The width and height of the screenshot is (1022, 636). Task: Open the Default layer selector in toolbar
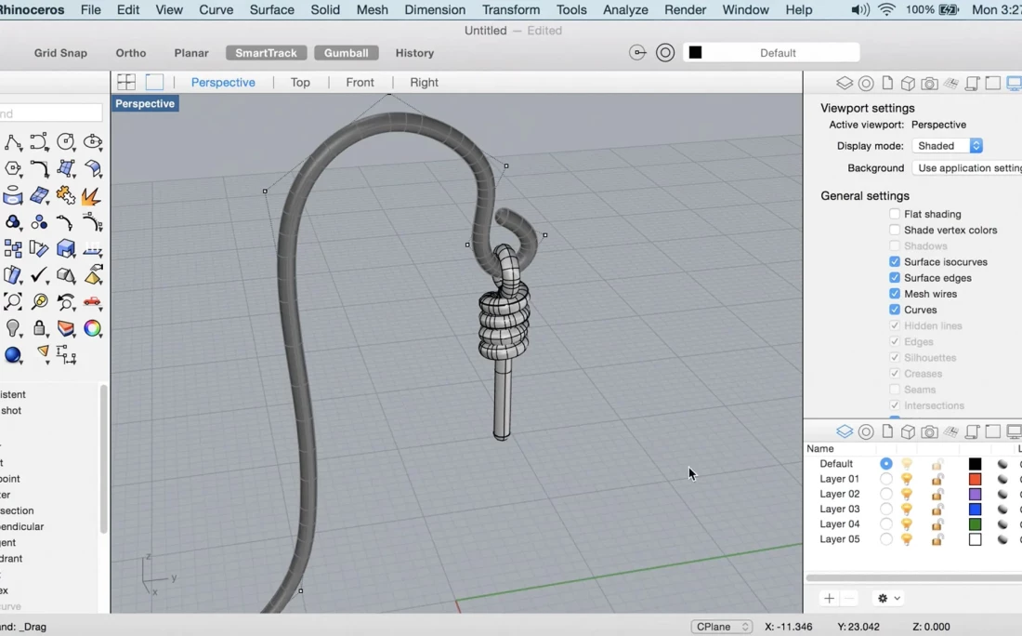(772, 53)
